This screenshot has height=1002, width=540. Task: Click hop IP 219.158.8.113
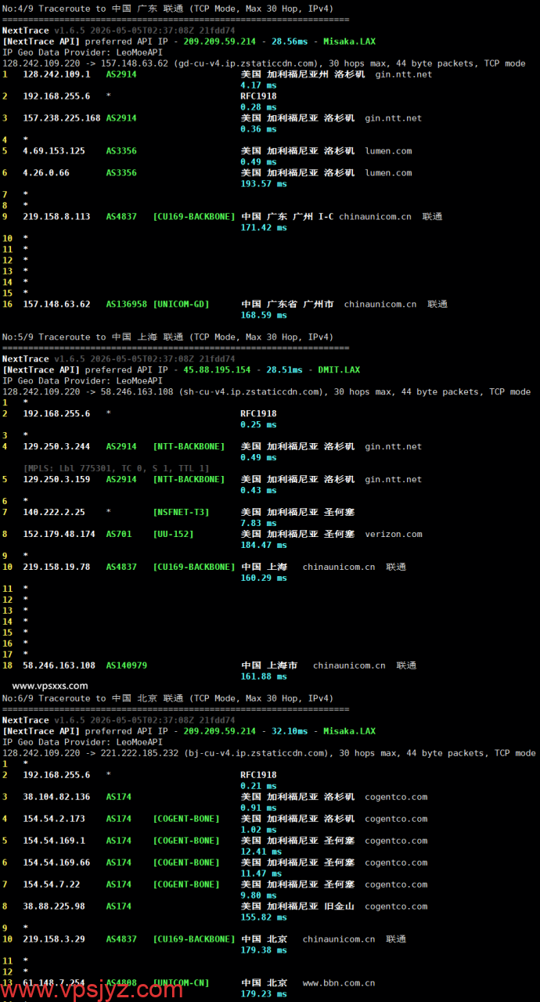56,217
